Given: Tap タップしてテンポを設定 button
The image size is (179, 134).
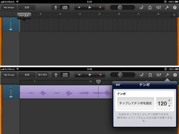Looking at the screenshot, I should point(135,103).
